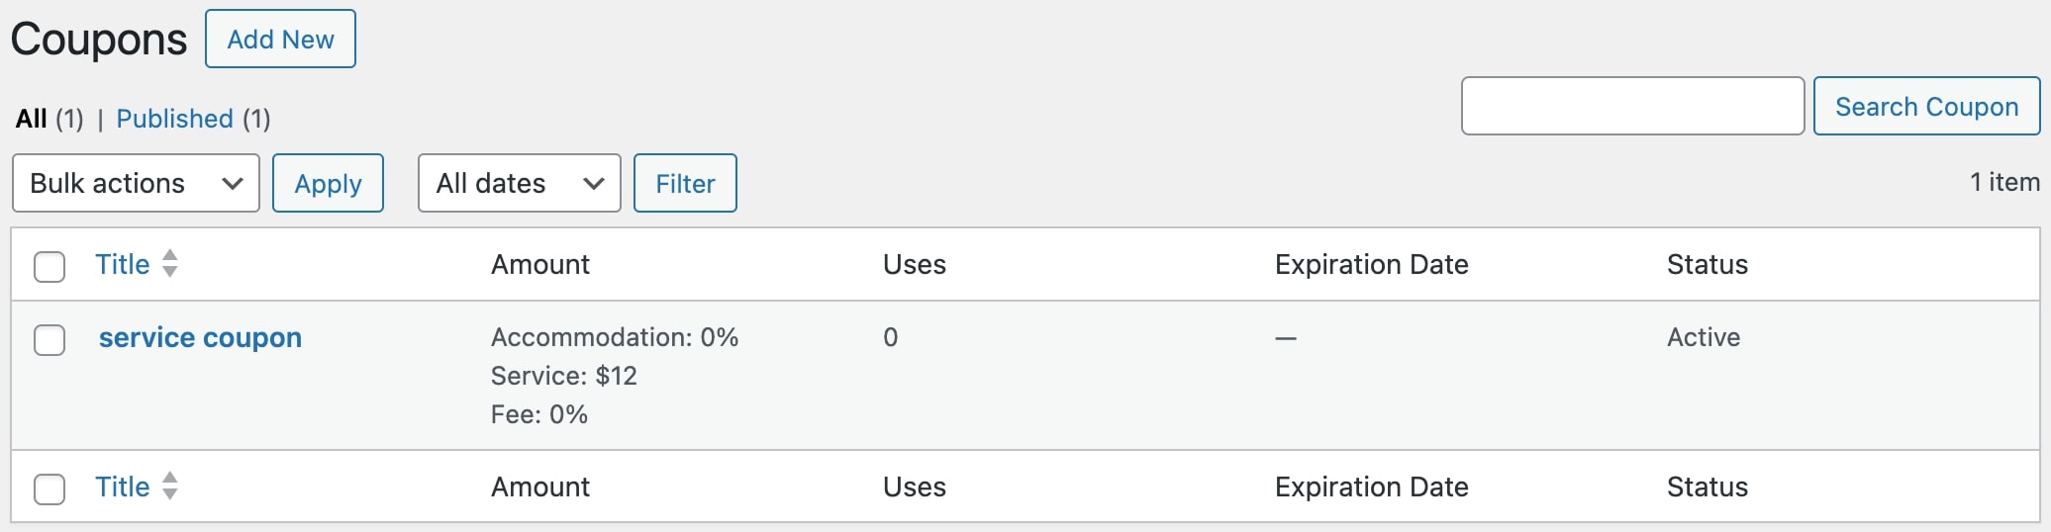2051x532 pixels.
Task: Check the service coupon row checkbox
Action: (x=49, y=339)
